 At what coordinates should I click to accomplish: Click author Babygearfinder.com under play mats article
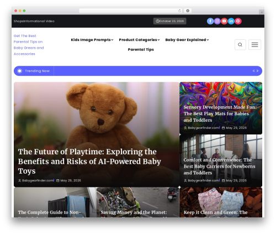pos(204,128)
